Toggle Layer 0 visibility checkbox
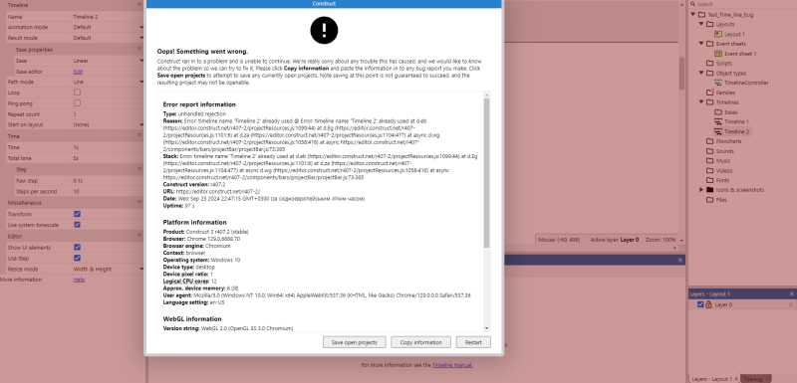 click(700, 304)
